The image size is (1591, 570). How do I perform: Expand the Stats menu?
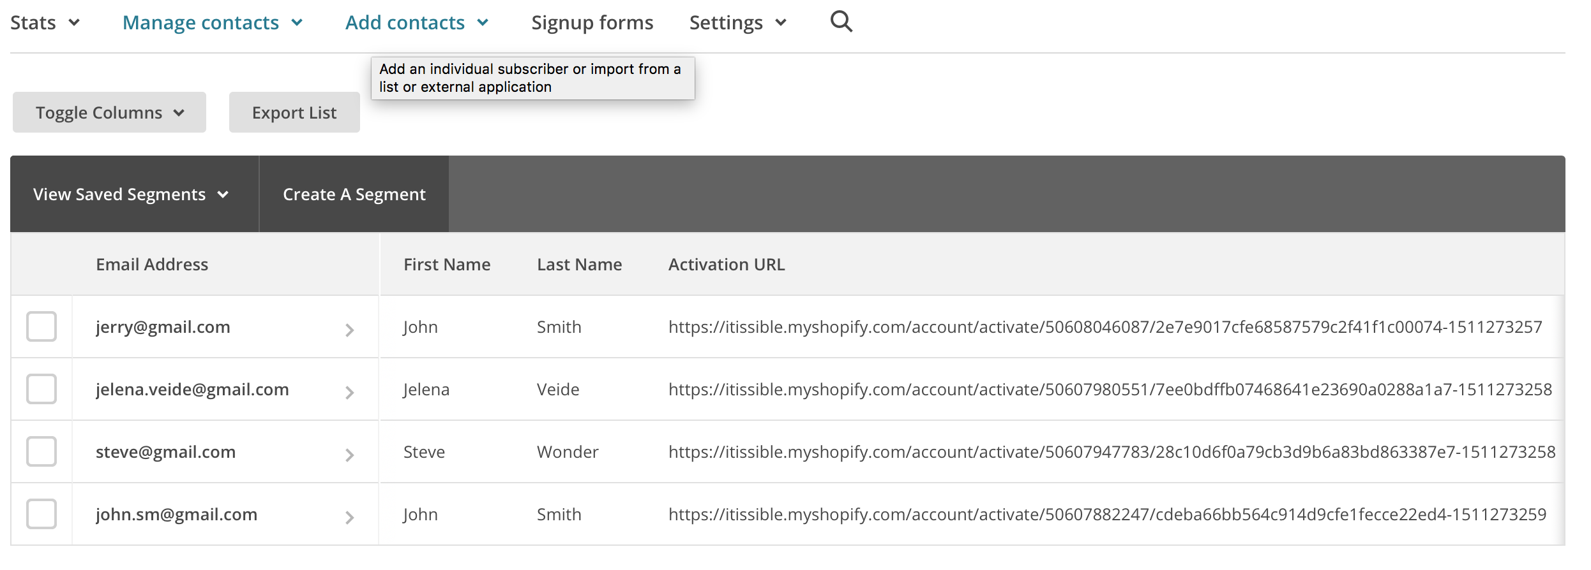coord(45,23)
